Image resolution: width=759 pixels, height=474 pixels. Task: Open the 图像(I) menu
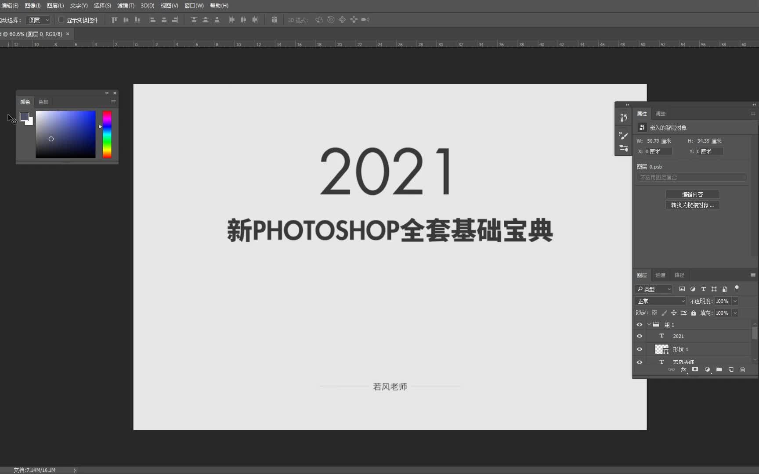pyautogui.click(x=33, y=6)
